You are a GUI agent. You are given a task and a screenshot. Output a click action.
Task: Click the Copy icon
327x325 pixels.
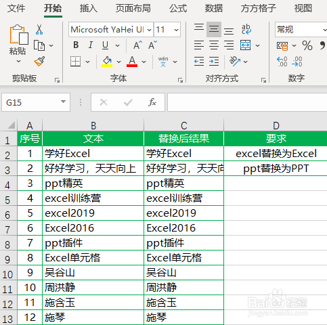39,45
